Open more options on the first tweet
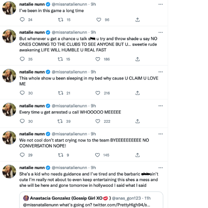The width and height of the screenshot is (208, 208). click(x=161, y=4)
